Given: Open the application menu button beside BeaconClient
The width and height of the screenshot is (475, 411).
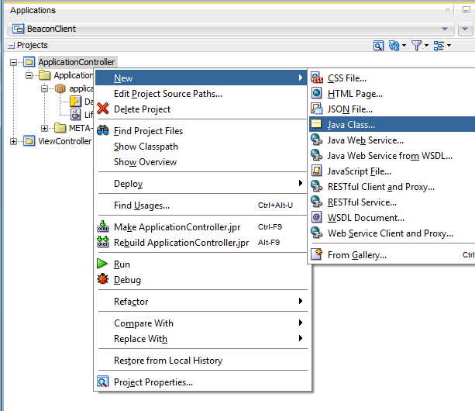Looking at the screenshot, I should pos(465,29).
